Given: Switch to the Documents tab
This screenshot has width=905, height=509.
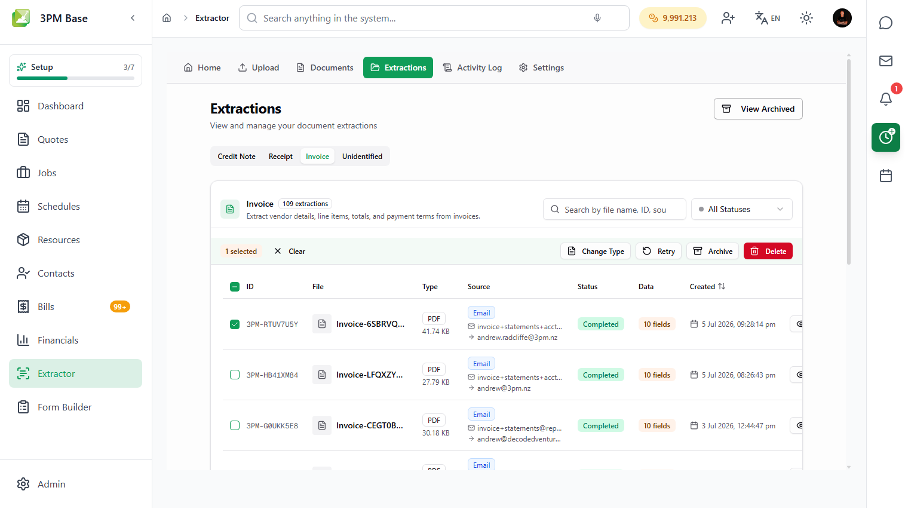Looking at the screenshot, I should pos(325,68).
